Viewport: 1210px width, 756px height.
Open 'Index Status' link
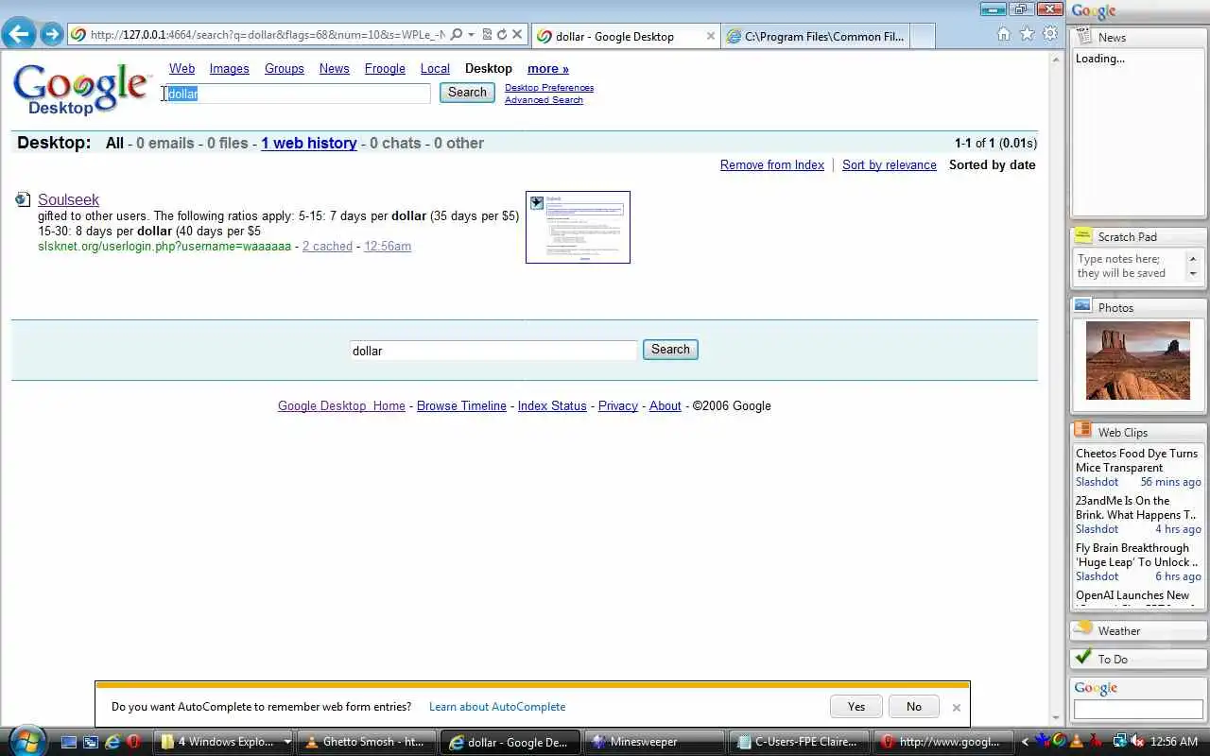tap(552, 405)
